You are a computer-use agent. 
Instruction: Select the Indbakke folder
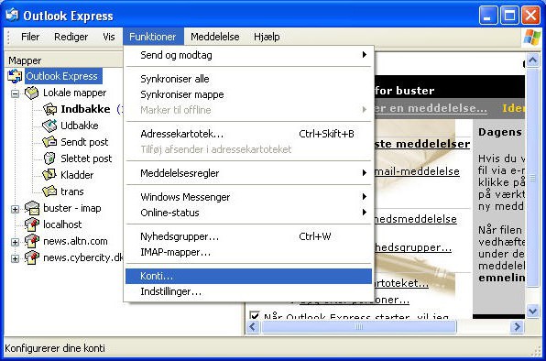coord(85,109)
